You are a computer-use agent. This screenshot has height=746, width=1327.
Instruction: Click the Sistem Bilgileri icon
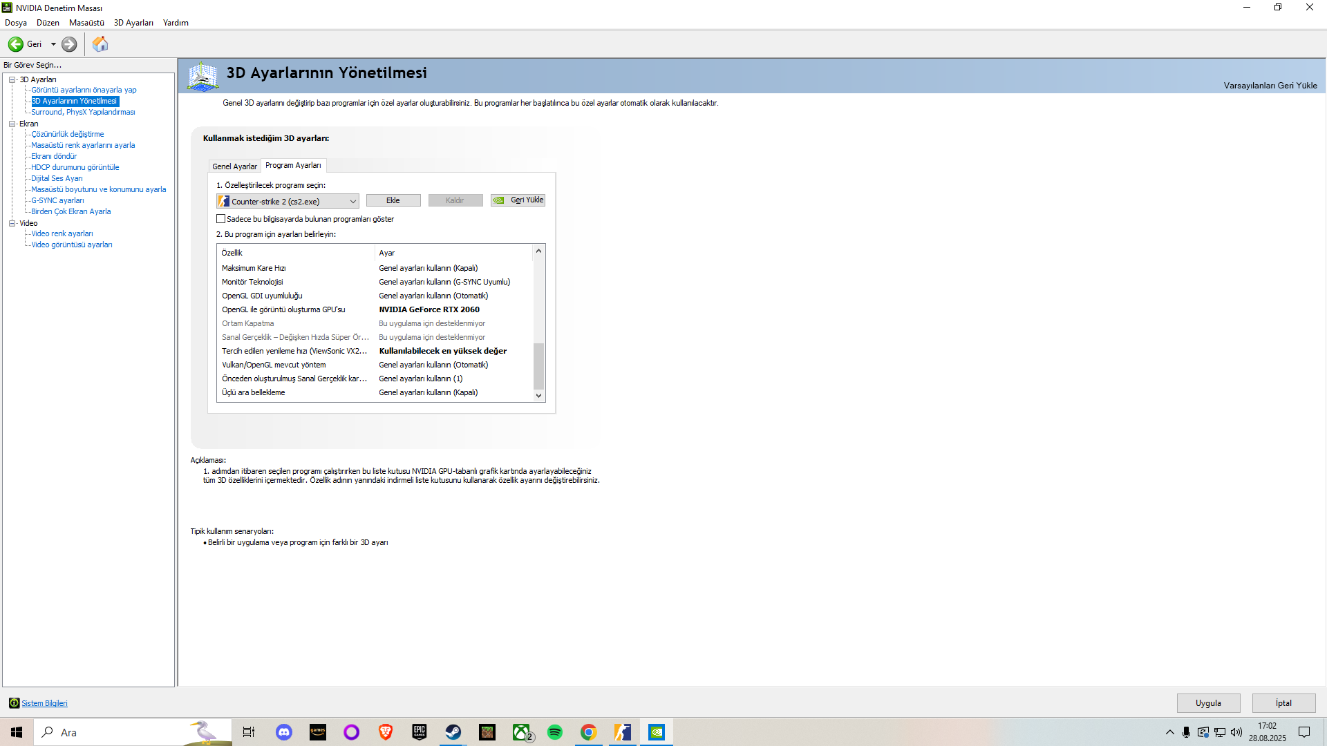(x=14, y=703)
